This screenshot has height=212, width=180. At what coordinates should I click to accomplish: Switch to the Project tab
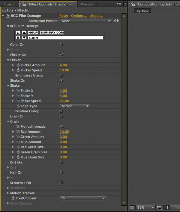pos(9,4)
